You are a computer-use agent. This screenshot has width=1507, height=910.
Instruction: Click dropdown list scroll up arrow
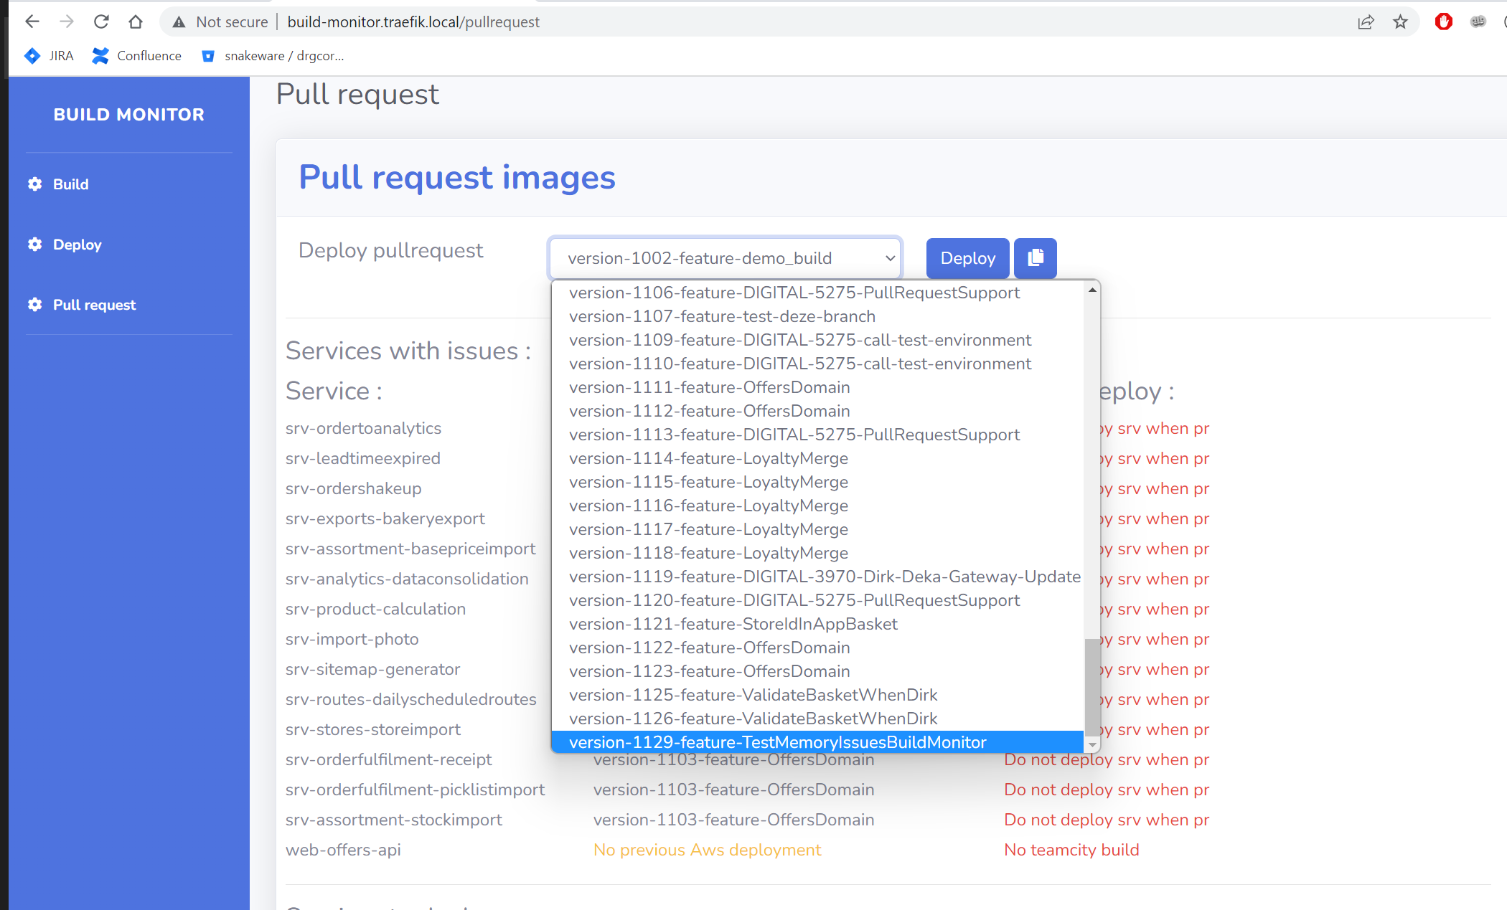click(x=1092, y=290)
